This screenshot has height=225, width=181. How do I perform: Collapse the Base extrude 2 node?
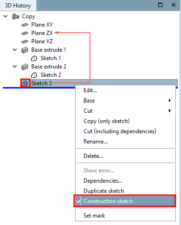(15, 67)
